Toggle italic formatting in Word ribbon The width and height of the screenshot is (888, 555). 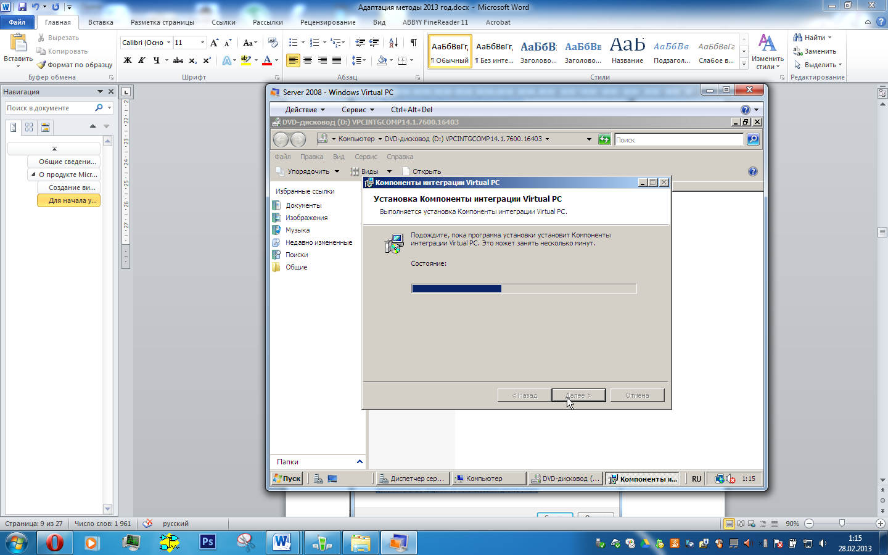(x=142, y=60)
